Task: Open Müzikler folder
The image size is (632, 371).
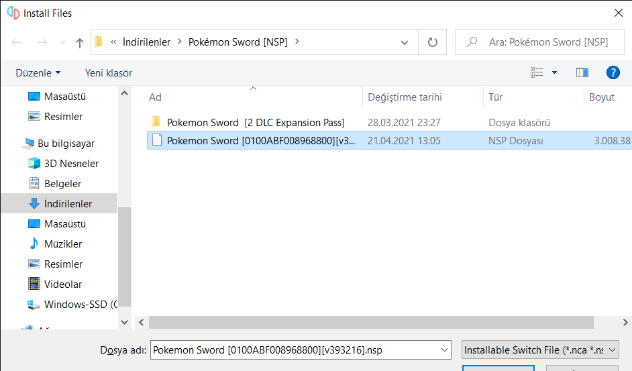Action: [x=63, y=244]
